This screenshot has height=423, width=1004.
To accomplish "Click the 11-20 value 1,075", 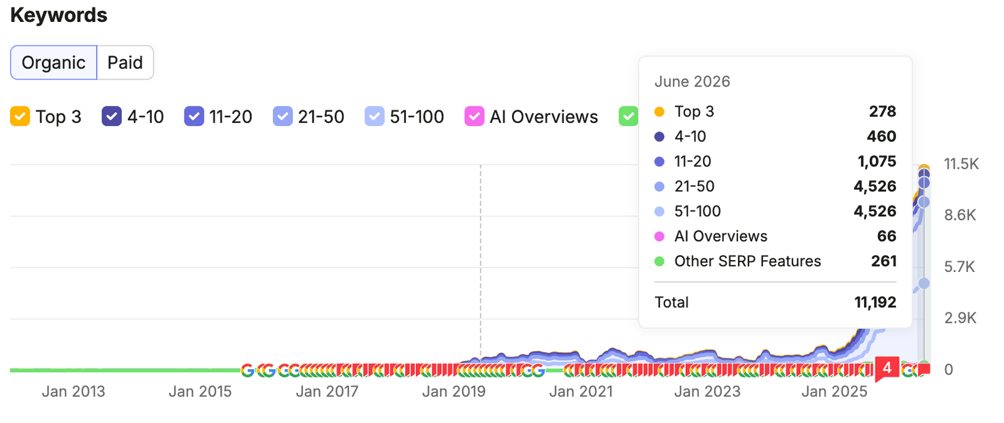I will pyautogui.click(x=877, y=161).
